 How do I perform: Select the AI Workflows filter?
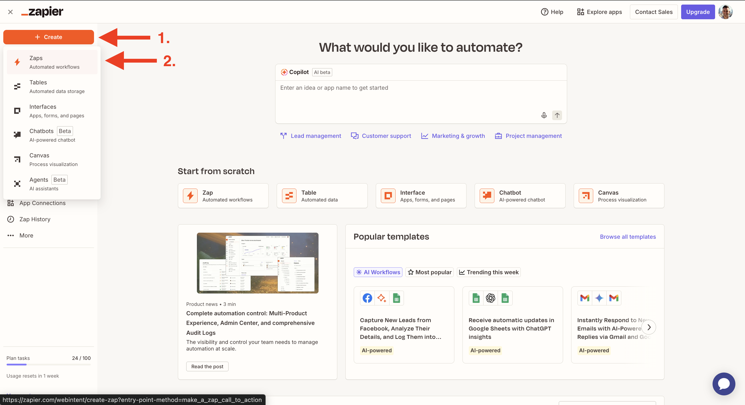[x=378, y=272]
